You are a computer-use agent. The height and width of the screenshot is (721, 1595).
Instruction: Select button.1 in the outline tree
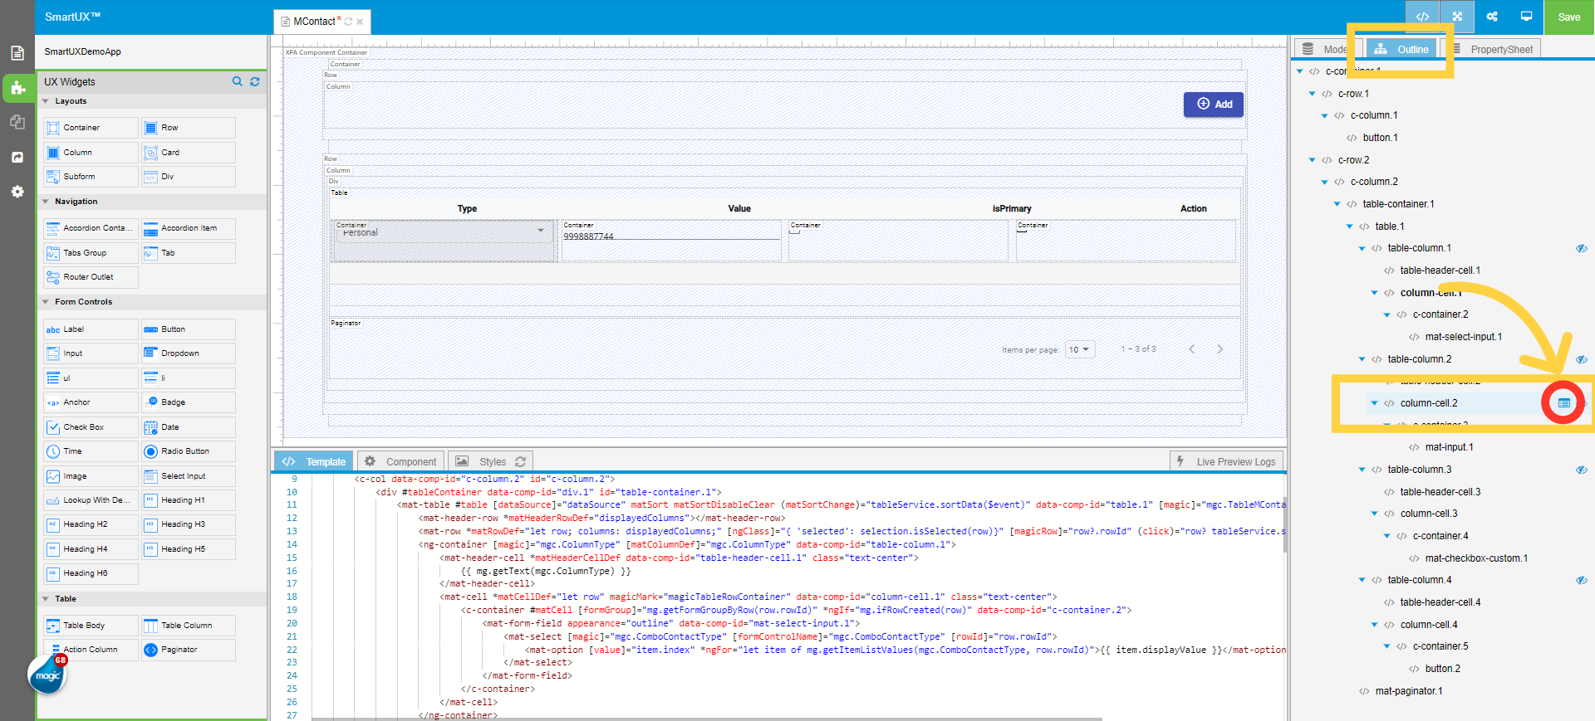click(x=1380, y=138)
